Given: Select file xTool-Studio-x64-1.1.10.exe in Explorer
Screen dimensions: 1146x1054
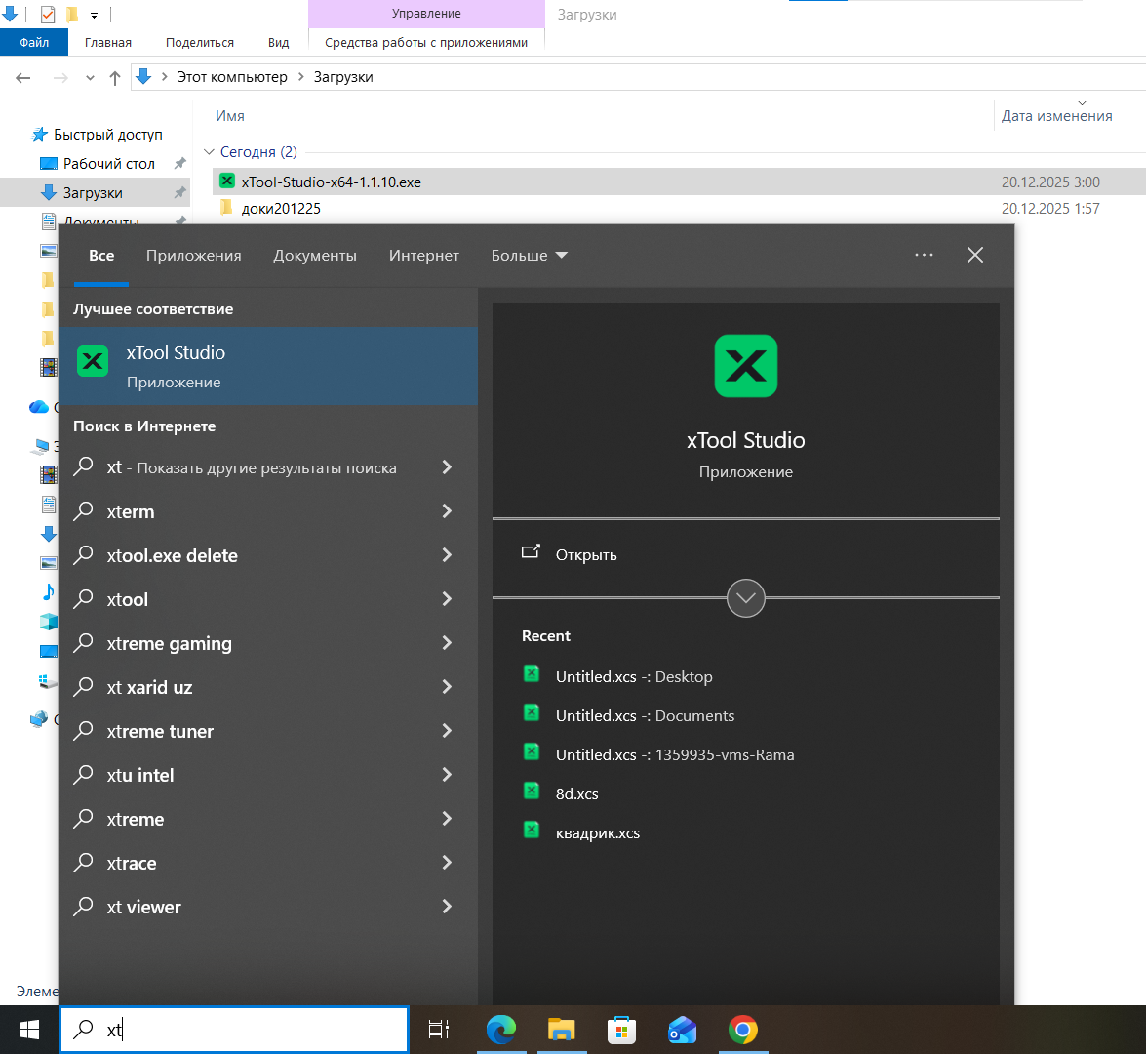Looking at the screenshot, I should (331, 182).
